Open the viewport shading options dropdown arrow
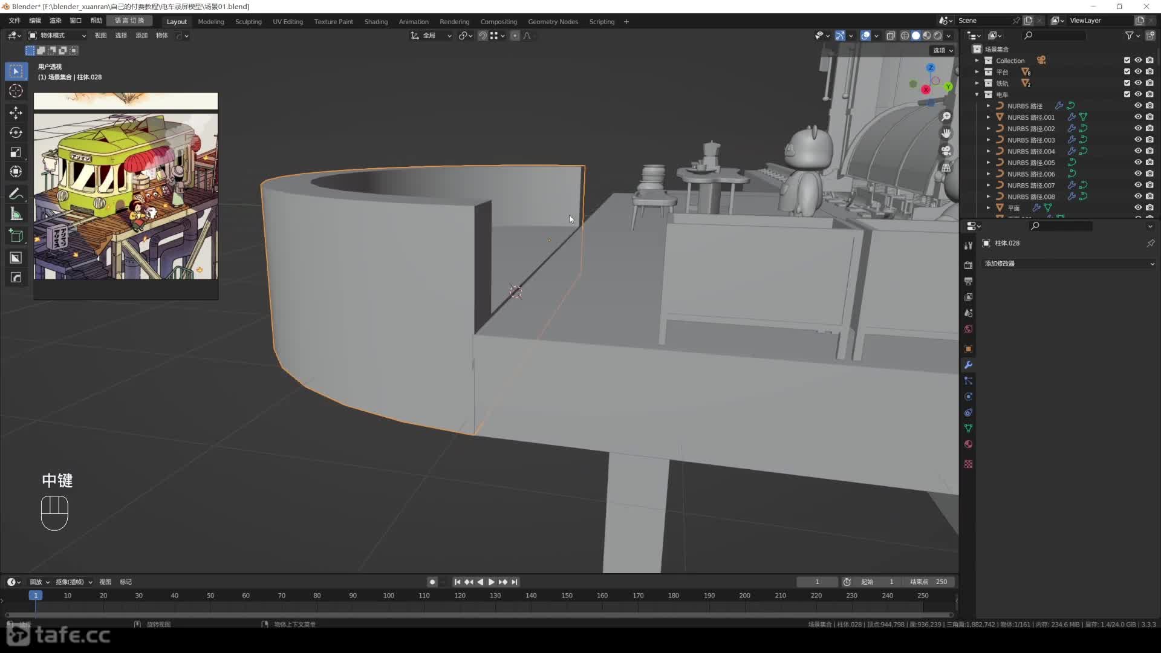Screen dimensions: 1161x653 948,36
